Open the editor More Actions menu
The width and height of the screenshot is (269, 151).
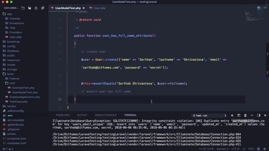(x=265, y=8)
